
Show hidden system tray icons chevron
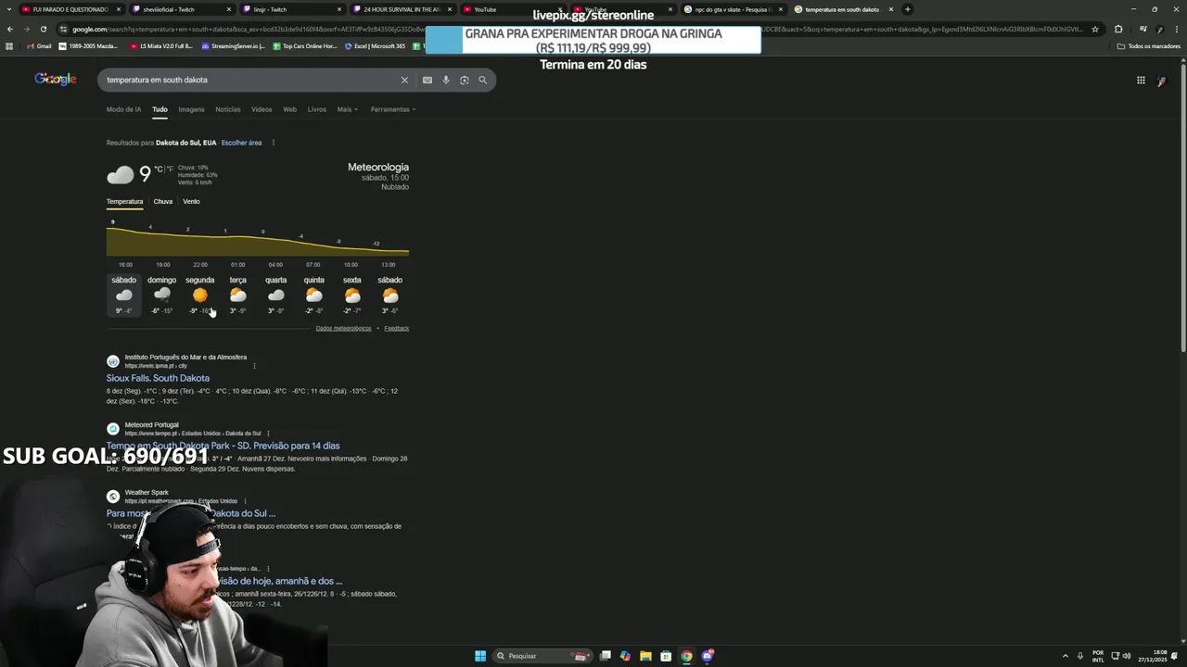[x=1065, y=656]
